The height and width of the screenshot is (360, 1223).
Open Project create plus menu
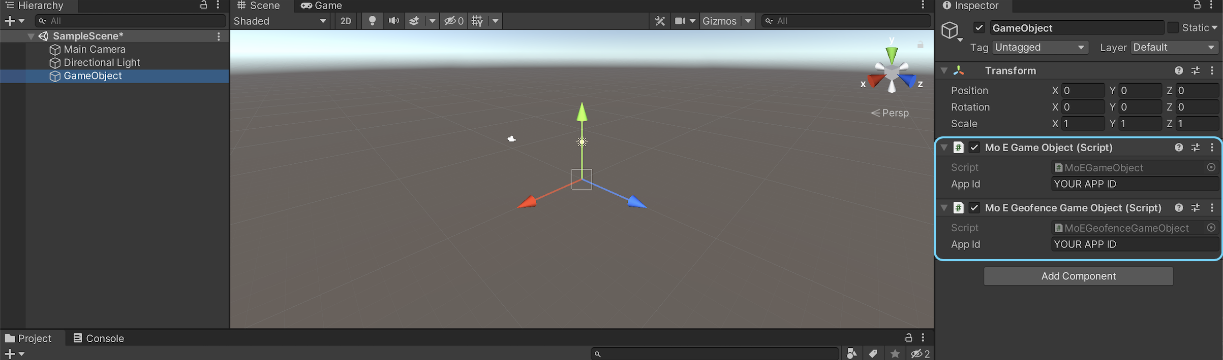14,353
